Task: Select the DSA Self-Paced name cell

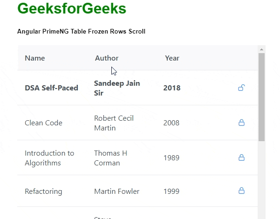Action: 51,88
